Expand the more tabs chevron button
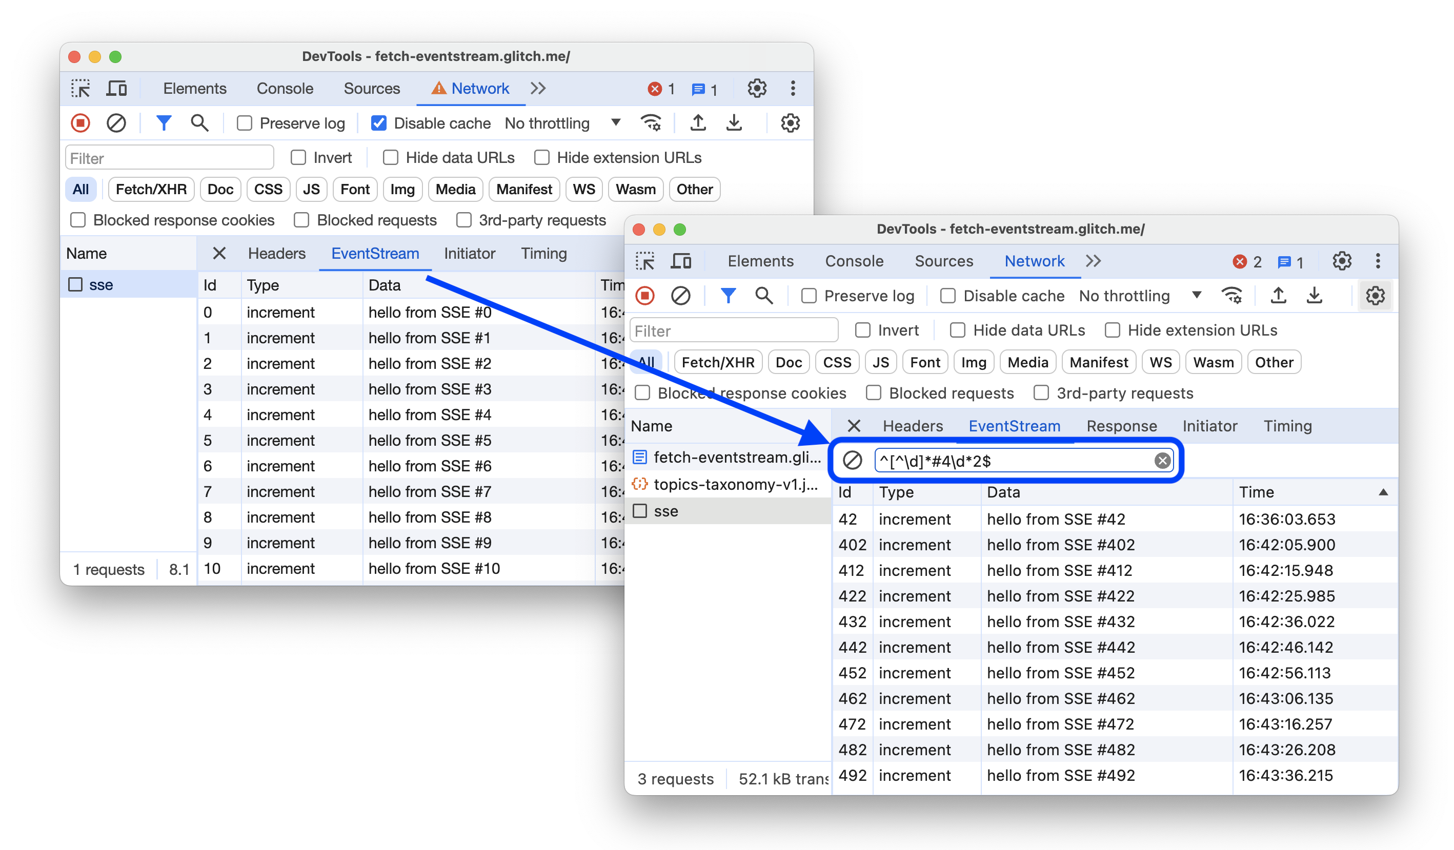This screenshot has height=850, width=1454. (1094, 261)
